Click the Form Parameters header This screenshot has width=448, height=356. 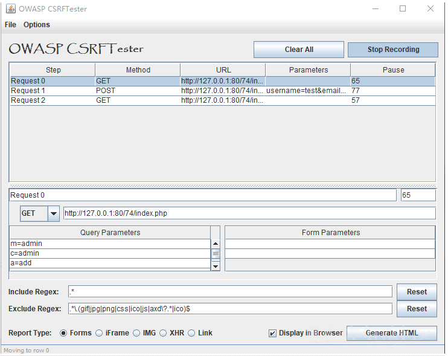point(330,233)
